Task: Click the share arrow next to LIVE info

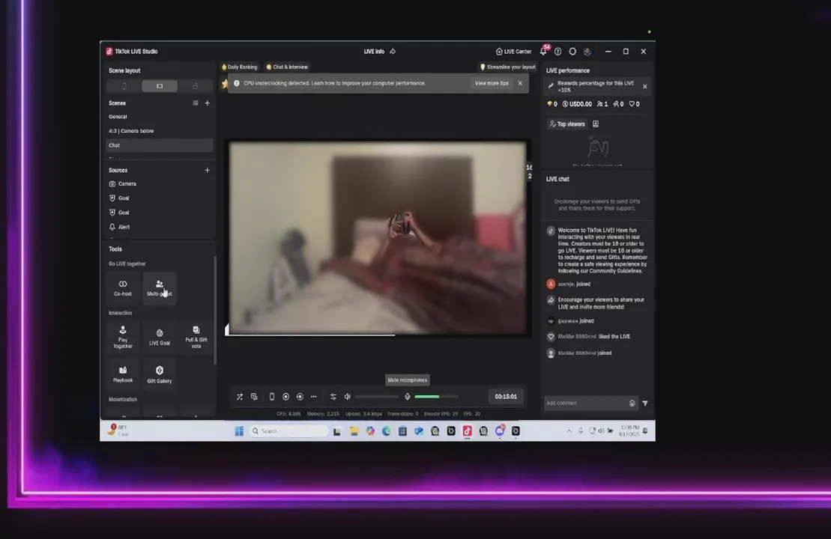Action: [x=393, y=52]
